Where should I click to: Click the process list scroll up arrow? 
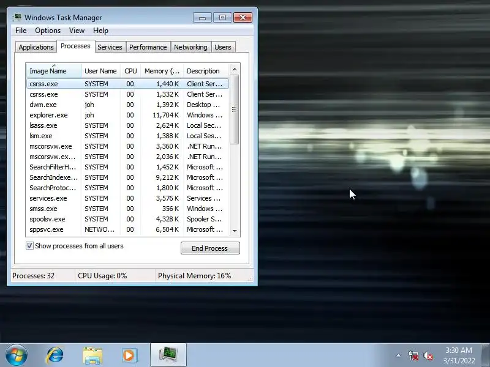click(x=235, y=69)
